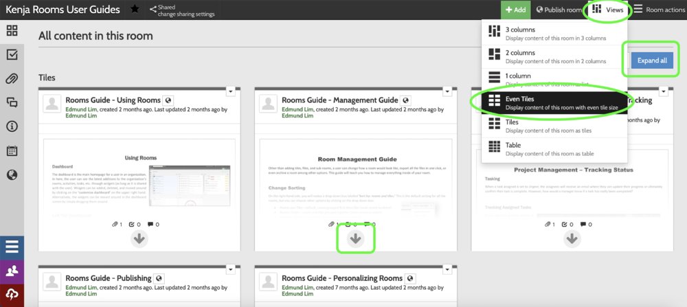Star the Kenja Rooms User Guides room
Viewport: 687px width, 307px height.
[x=135, y=9]
